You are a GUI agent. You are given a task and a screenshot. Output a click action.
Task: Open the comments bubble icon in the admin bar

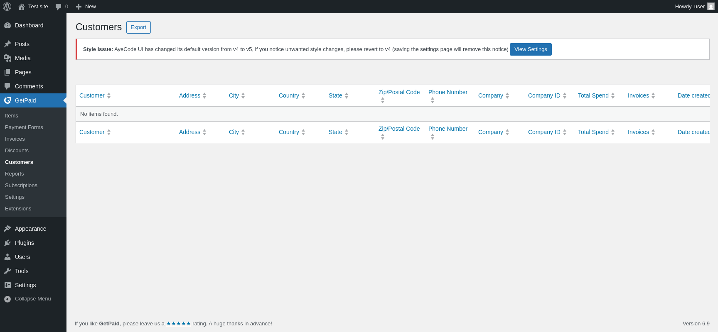[x=59, y=7]
